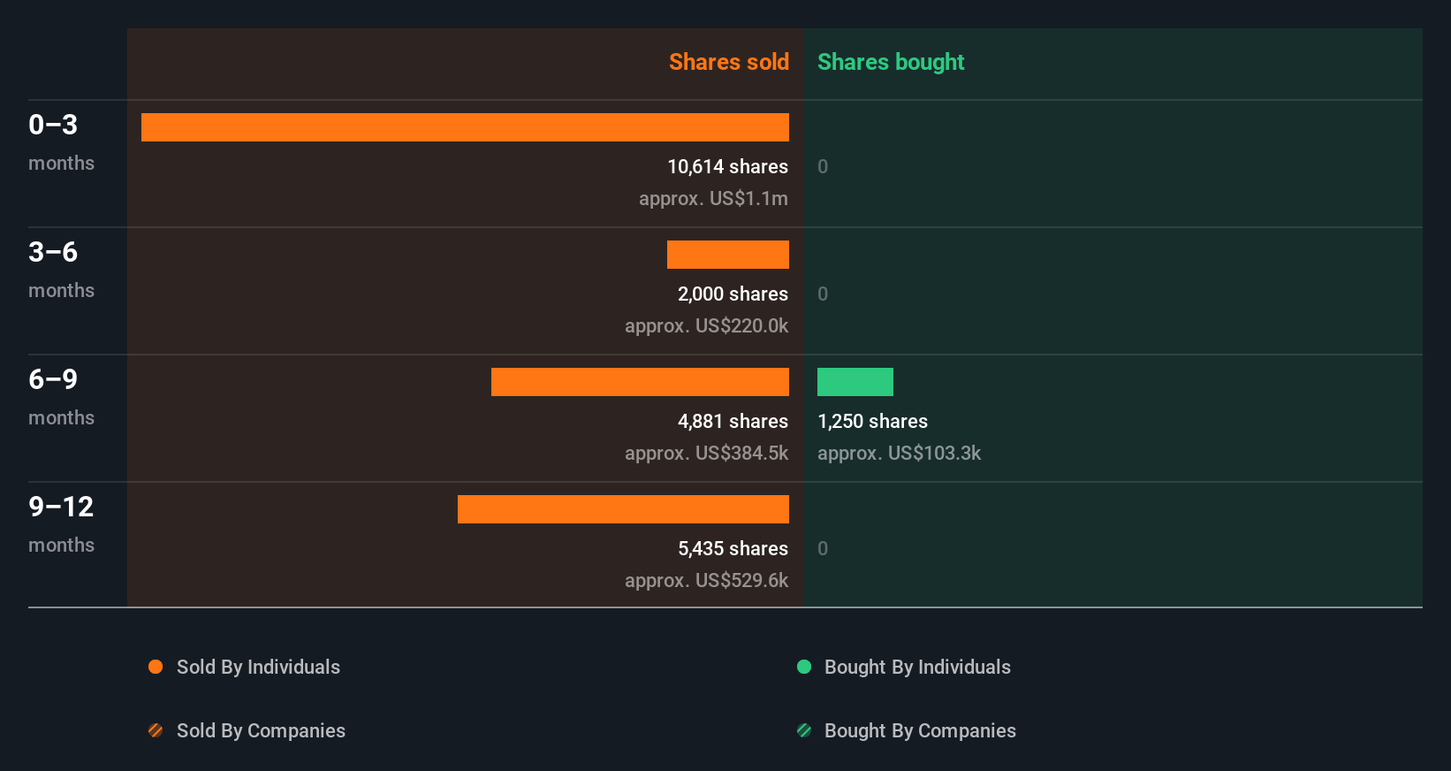Select the 6–9 months orange sold bar

640,382
